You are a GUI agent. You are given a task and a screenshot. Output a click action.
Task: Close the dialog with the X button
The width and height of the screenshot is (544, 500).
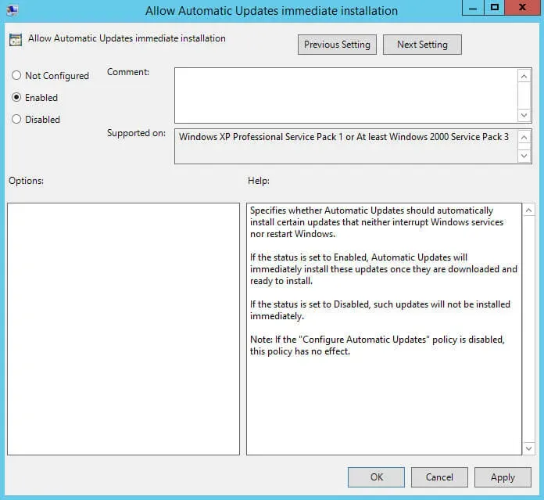[x=522, y=8]
